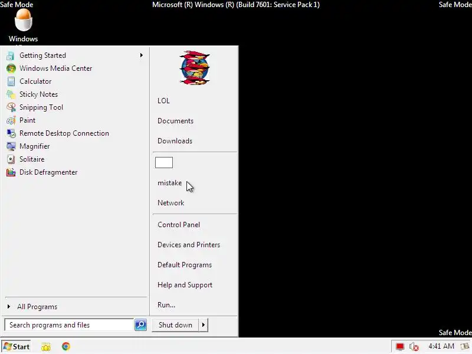Click the Paint label
This screenshot has width=472, height=354.
(x=27, y=120)
